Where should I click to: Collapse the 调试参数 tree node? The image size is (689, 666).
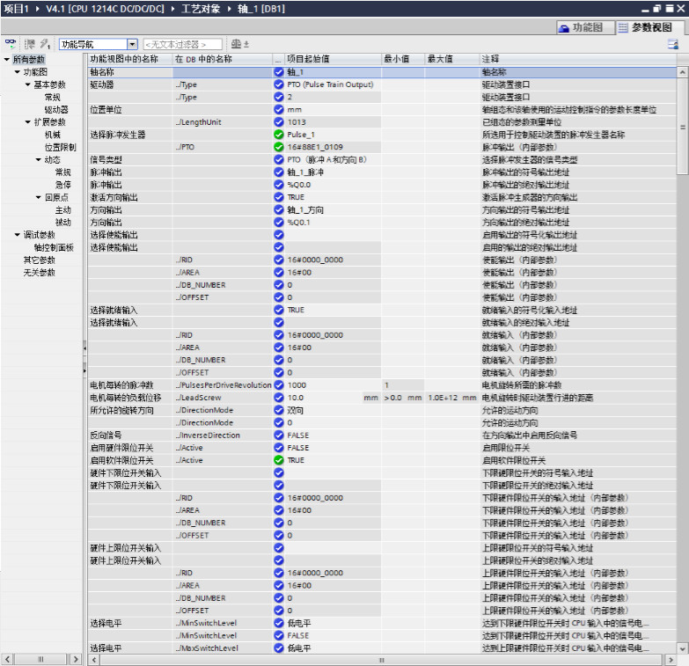point(17,235)
